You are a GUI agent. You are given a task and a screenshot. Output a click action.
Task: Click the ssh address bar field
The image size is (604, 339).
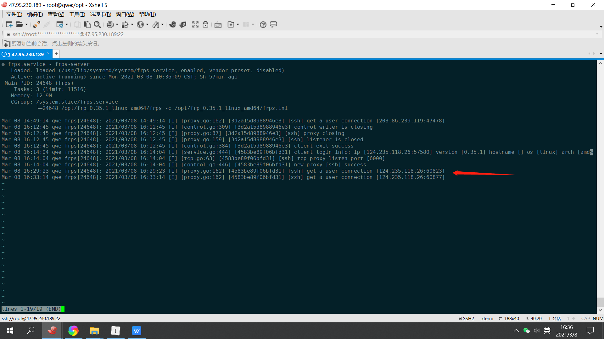tap(189, 34)
